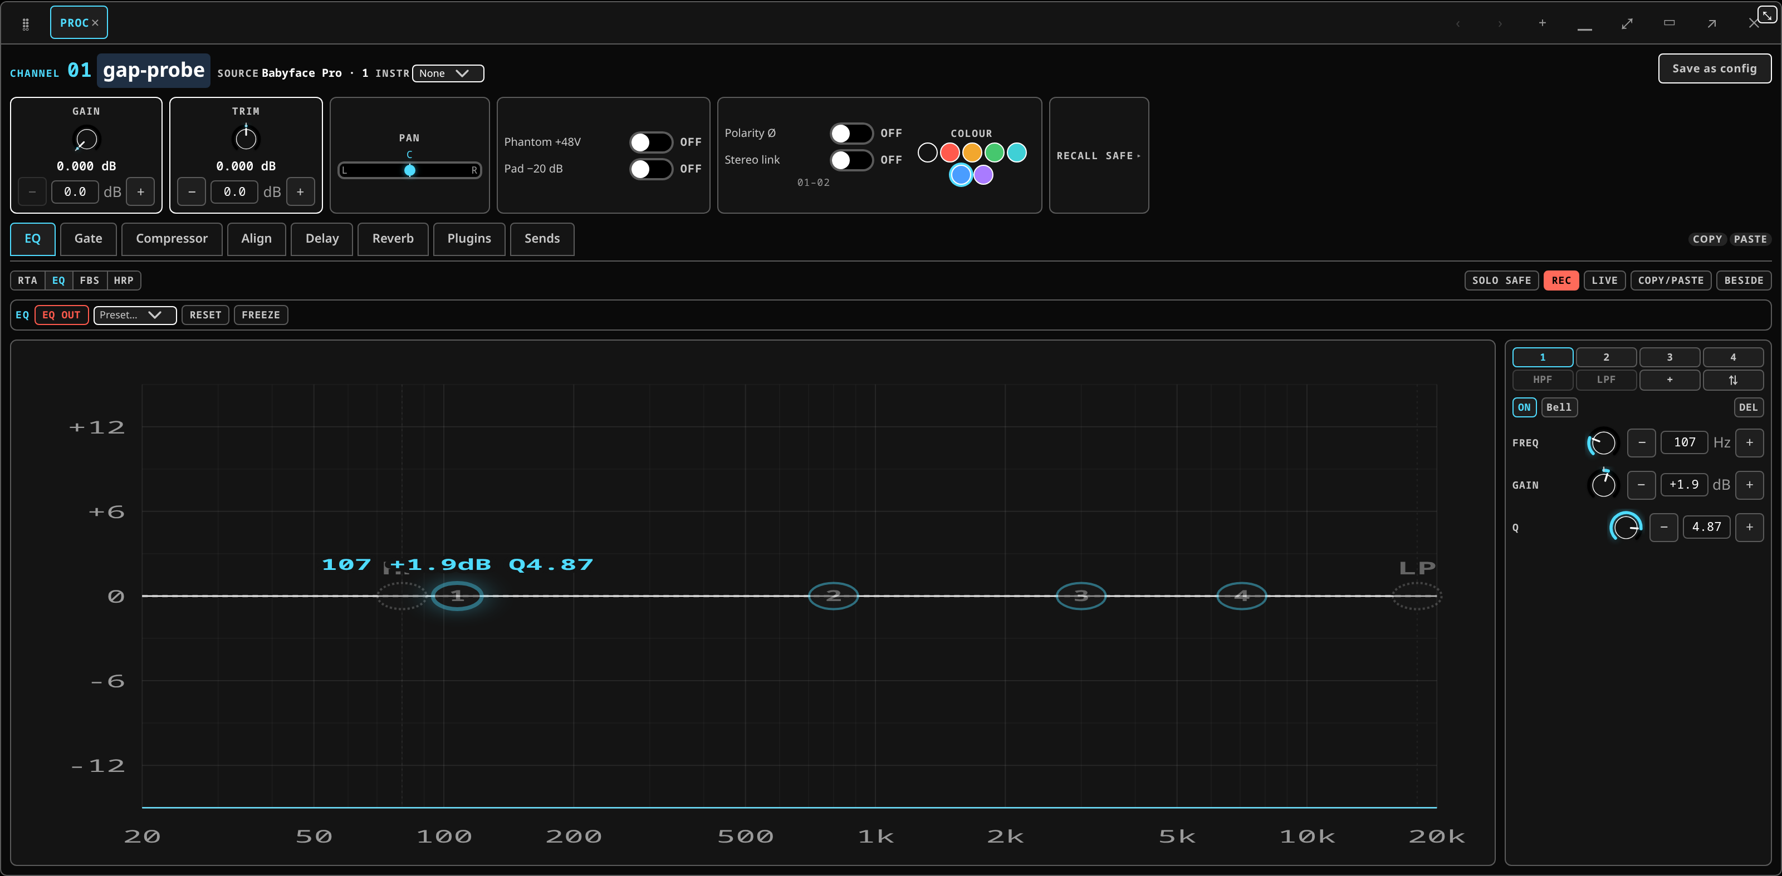The image size is (1782, 876).
Task: Switch to the Reverb tab
Action: point(392,239)
